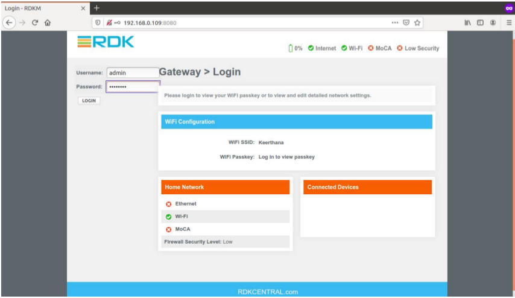
Task: Click the tracking protection shield icon
Action: click(98, 22)
